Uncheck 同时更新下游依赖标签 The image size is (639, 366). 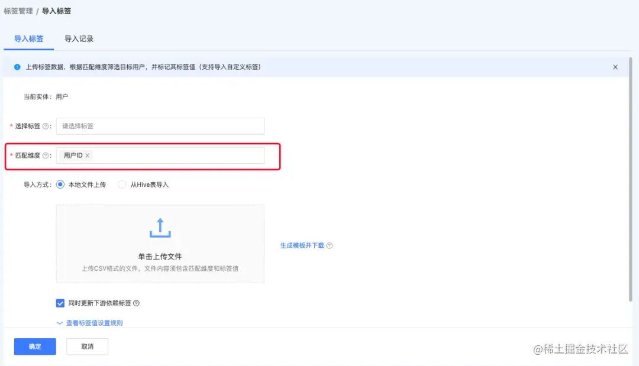click(60, 303)
